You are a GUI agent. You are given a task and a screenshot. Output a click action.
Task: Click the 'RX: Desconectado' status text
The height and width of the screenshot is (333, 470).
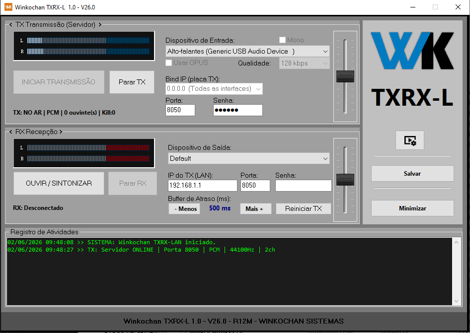coord(38,208)
